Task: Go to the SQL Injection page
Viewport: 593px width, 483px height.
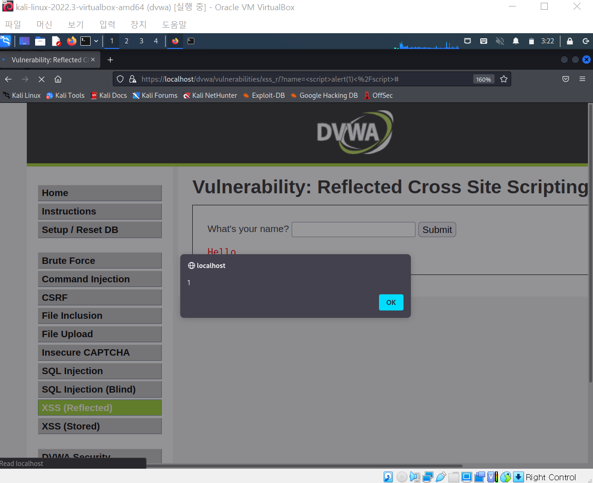Action: click(100, 371)
